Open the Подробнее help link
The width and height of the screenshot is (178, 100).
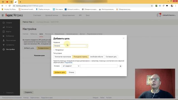pos(68,62)
